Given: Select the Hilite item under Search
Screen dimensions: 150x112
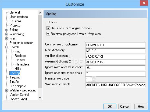Looking at the screenshot, I should point(18,69).
